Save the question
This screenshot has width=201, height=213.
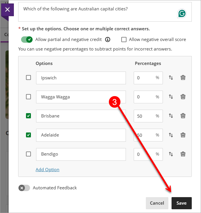click(182, 203)
